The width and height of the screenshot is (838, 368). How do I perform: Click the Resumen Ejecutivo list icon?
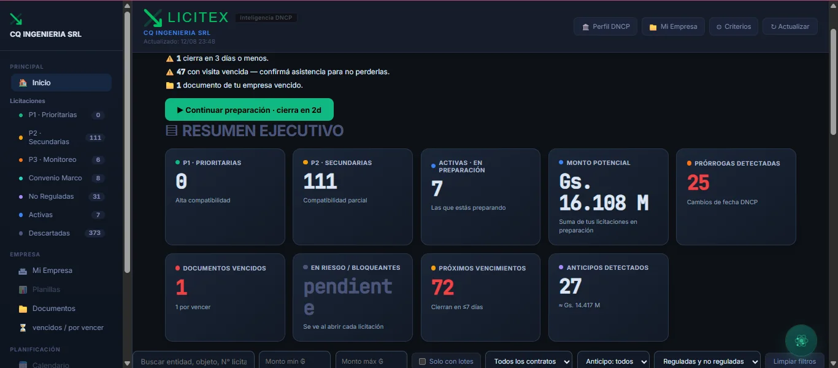172,131
